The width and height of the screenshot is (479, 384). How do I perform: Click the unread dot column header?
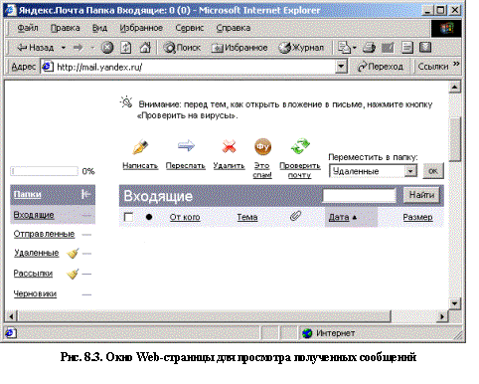(149, 217)
